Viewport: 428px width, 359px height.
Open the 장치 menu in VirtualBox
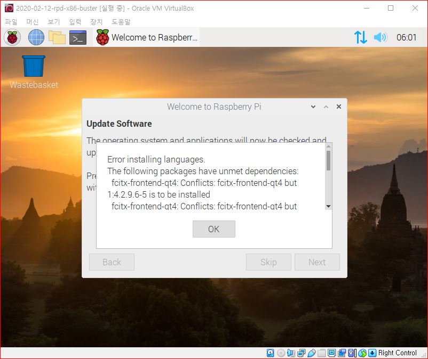tap(96, 22)
